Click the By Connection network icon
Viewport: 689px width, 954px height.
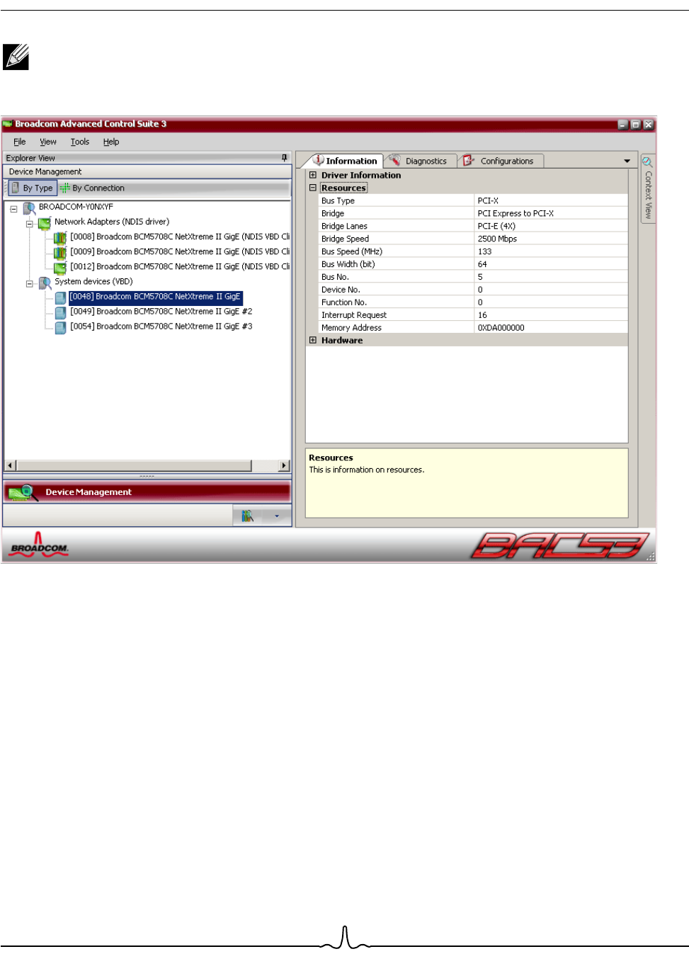click(x=65, y=188)
